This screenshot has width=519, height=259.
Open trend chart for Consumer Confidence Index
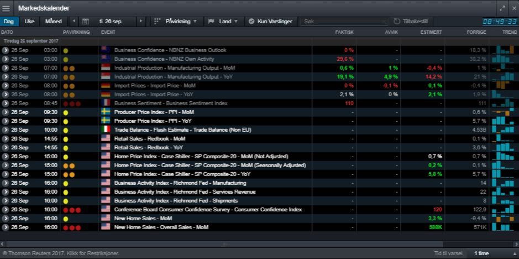click(x=503, y=209)
